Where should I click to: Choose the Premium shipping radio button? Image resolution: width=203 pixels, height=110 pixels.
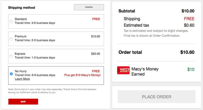pos(11,39)
